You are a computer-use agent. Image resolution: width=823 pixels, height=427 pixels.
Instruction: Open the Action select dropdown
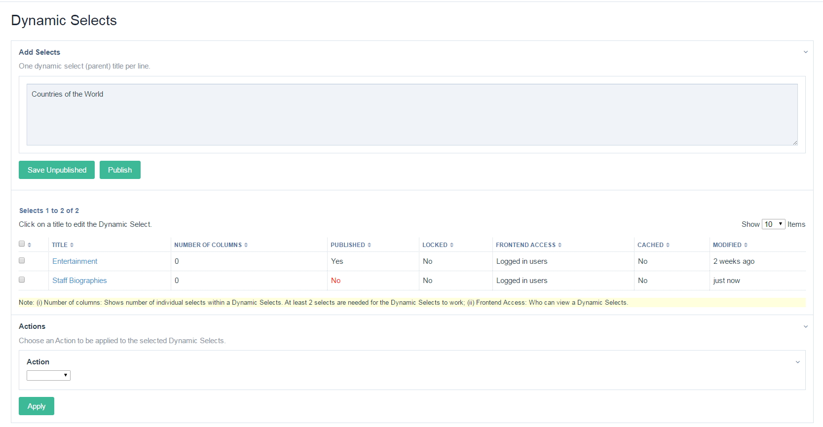pyautogui.click(x=48, y=376)
